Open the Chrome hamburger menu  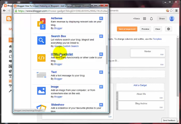pyautogui.click(x=177, y=11)
